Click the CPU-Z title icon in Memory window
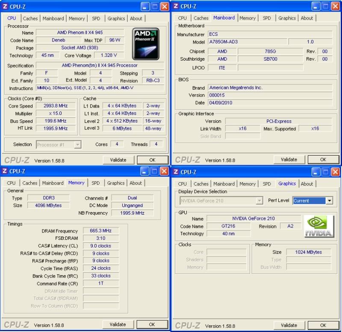The width and height of the screenshot is (342, 332). (x=5, y=171)
